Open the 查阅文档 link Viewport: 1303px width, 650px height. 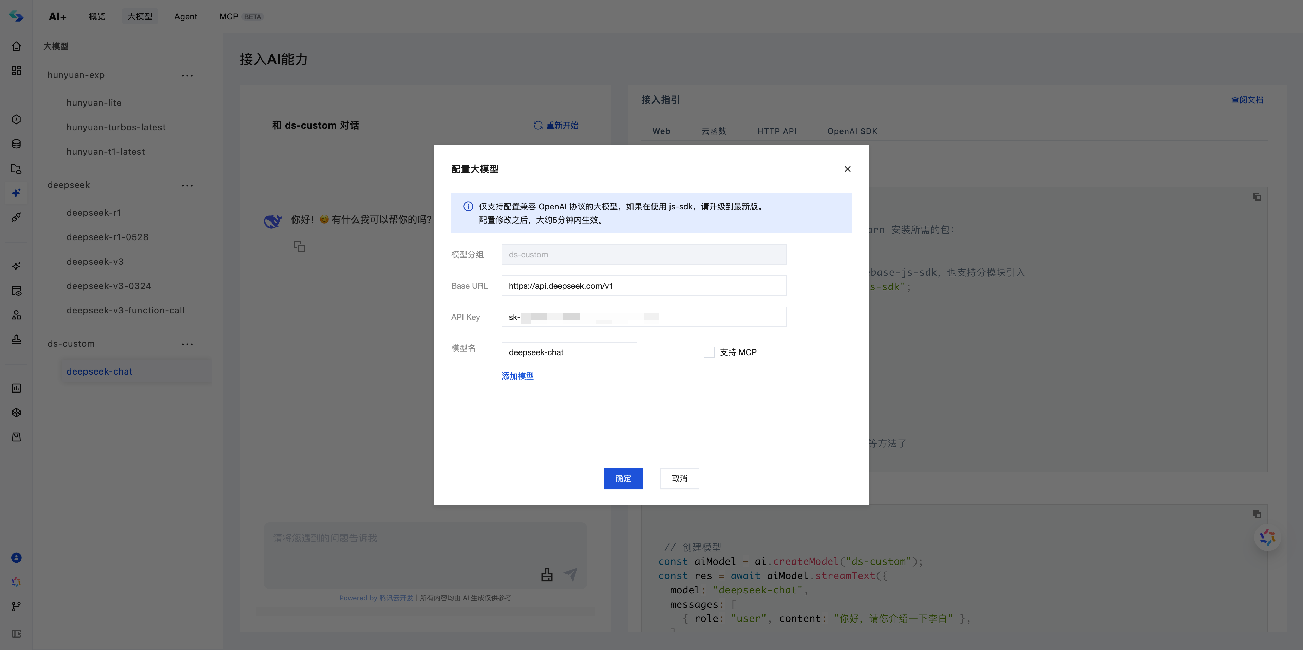point(1247,100)
